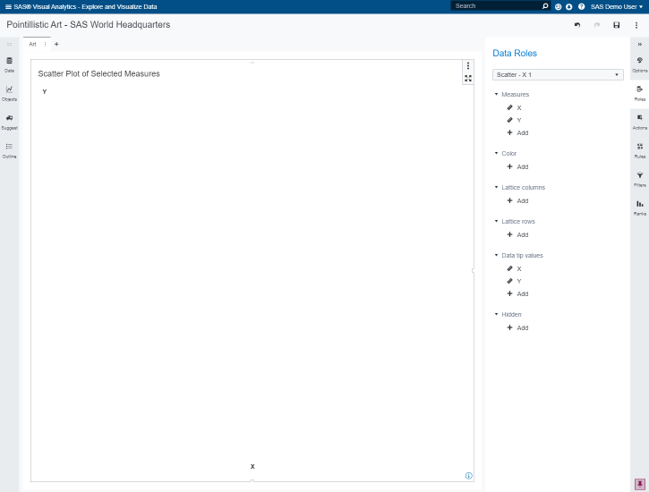Add a Lattice columns item
649x492 pixels.
pos(517,200)
